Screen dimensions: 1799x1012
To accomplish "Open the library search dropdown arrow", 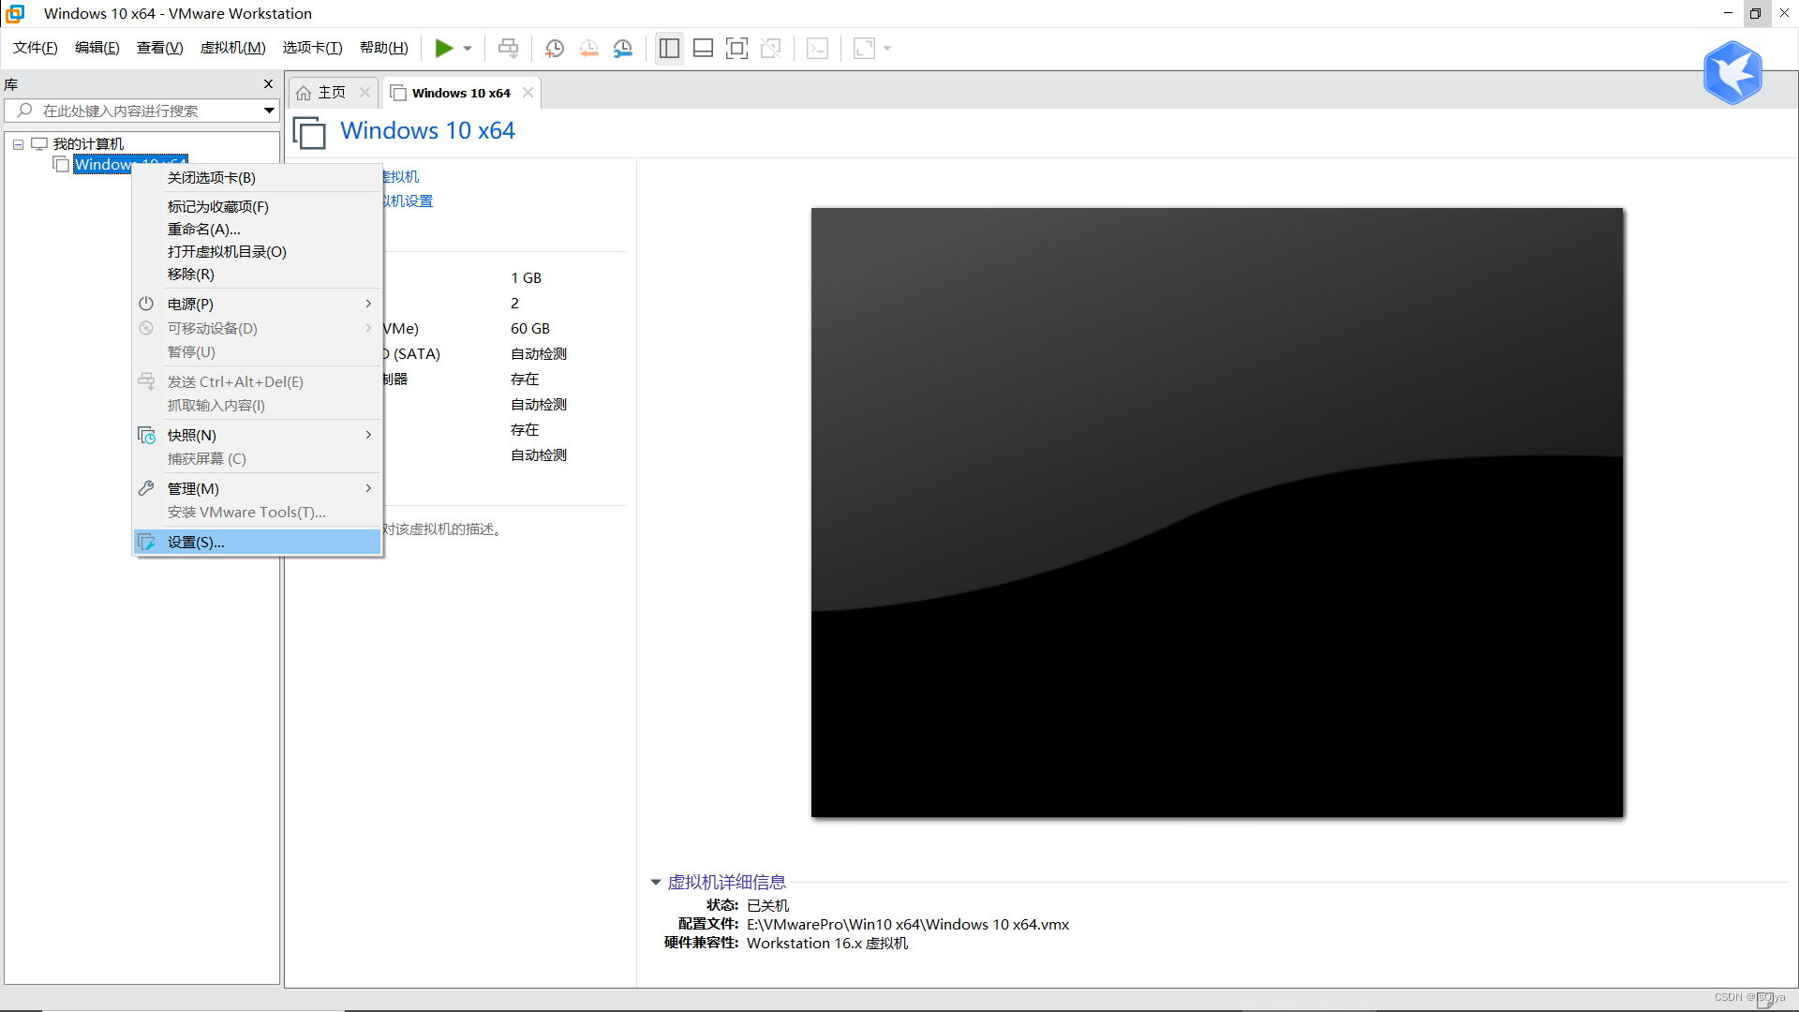I will tap(269, 111).
